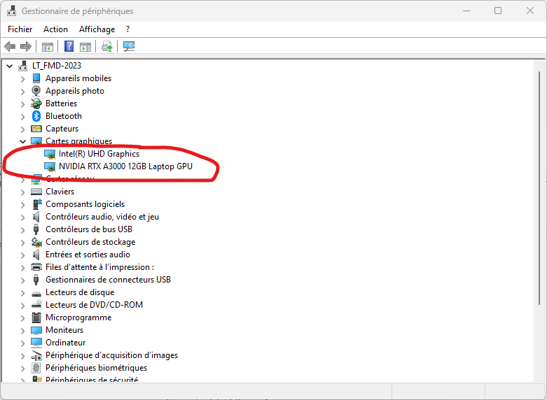The height and width of the screenshot is (400, 547).
Task: Expand the Claviers category arrow
Action: point(22,192)
